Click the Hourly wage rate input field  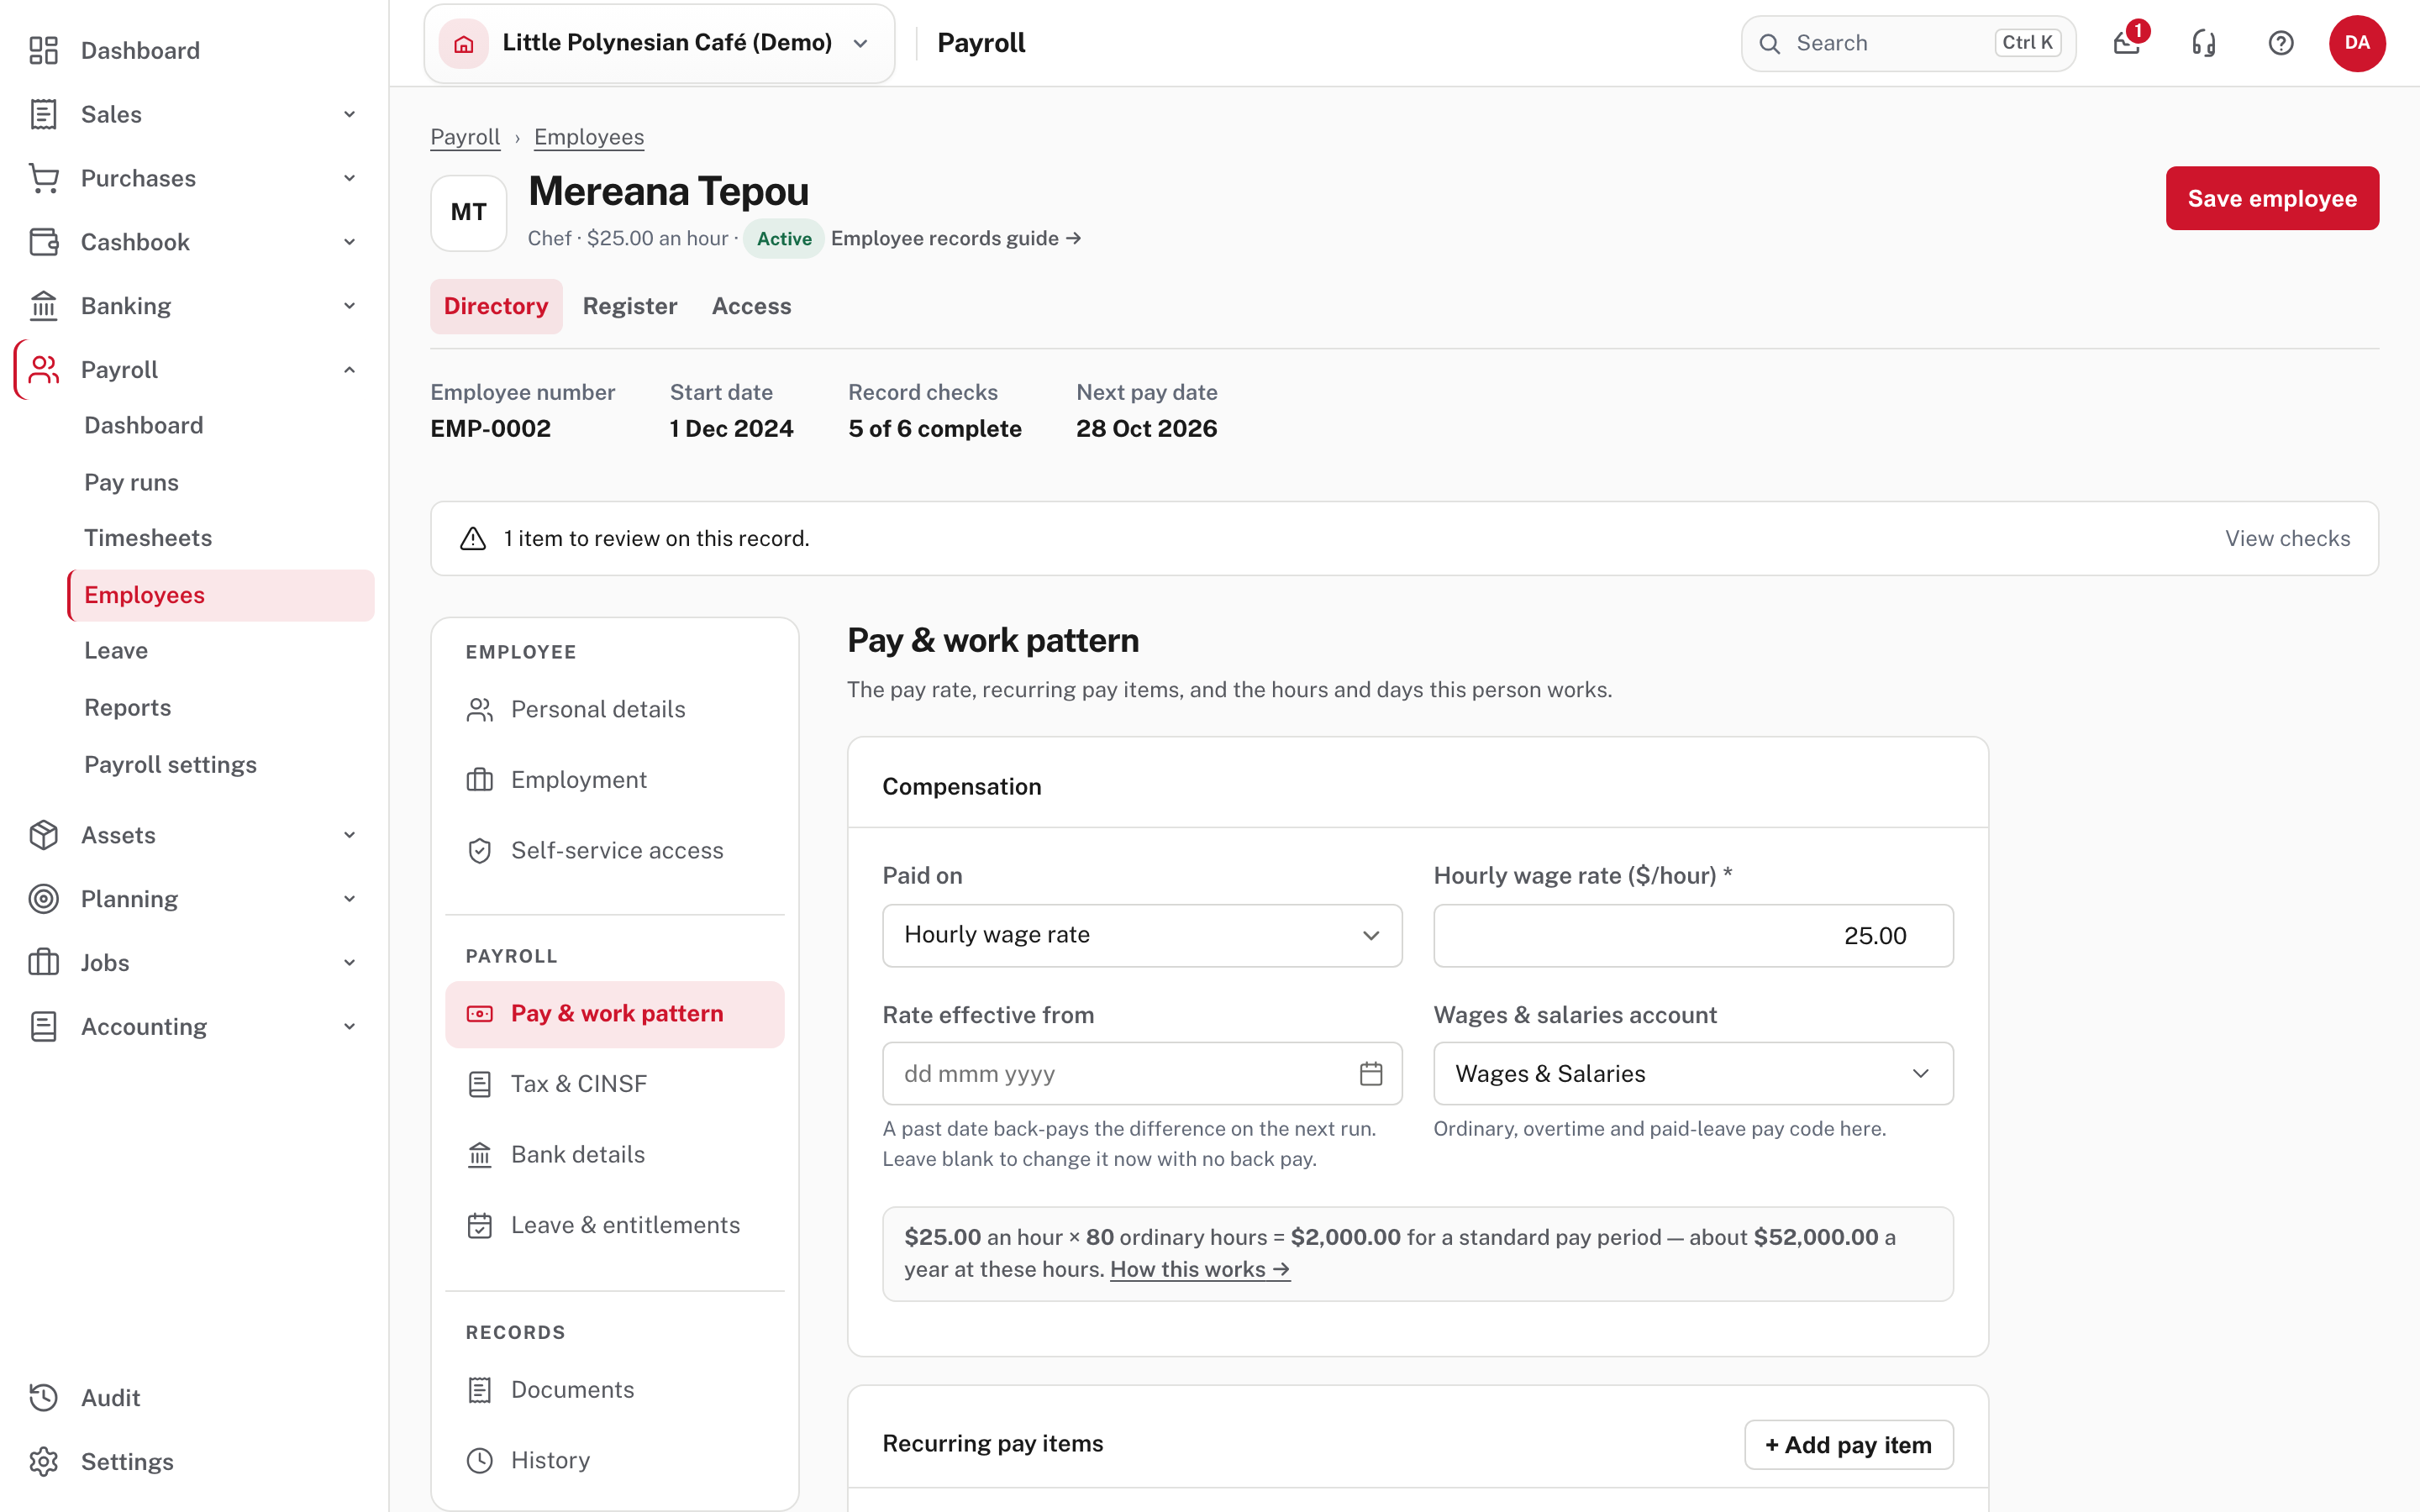point(1693,935)
